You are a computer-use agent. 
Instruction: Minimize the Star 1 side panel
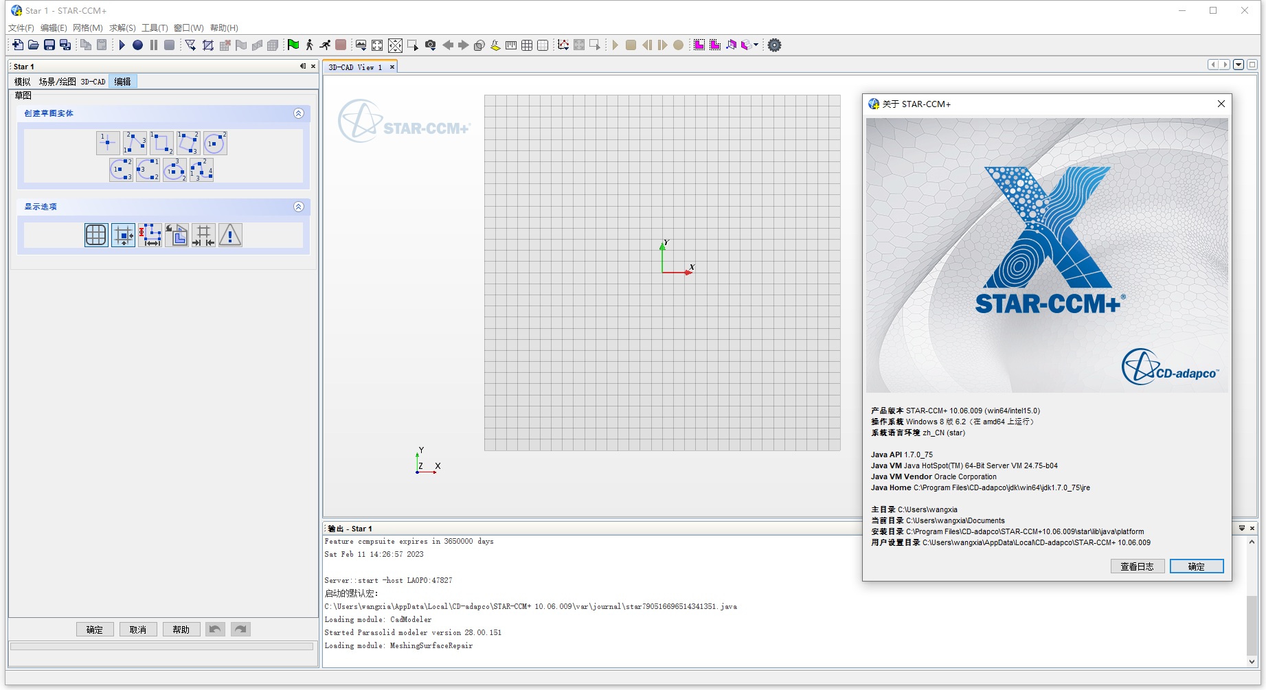pos(303,67)
